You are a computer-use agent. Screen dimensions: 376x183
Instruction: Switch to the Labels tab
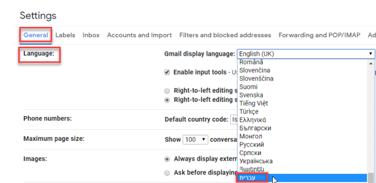[65, 35]
